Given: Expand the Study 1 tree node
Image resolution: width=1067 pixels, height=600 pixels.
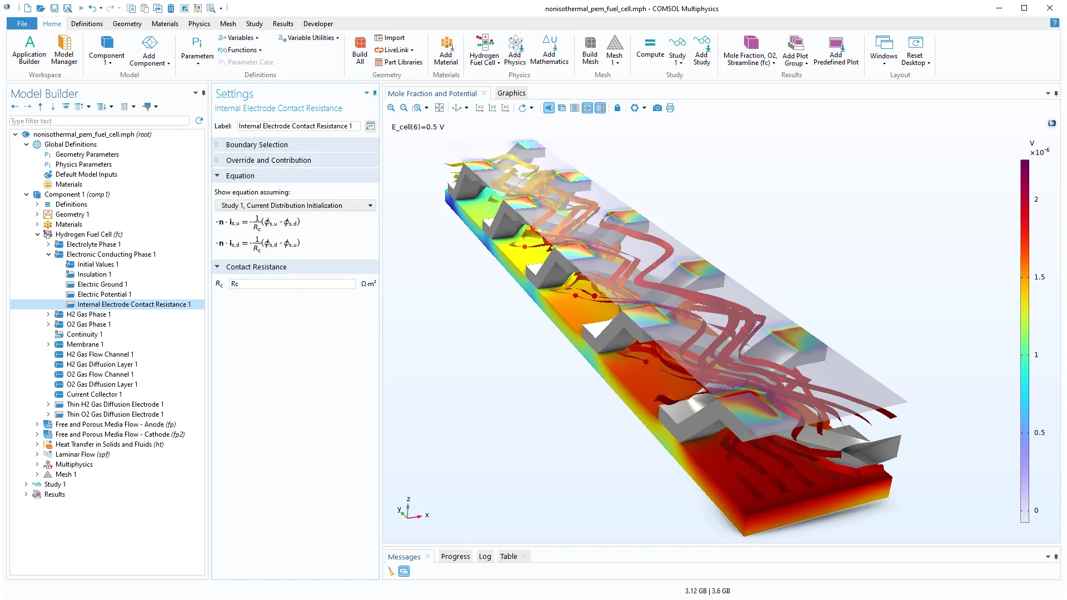Looking at the screenshot, I should (x=26, y=484).
